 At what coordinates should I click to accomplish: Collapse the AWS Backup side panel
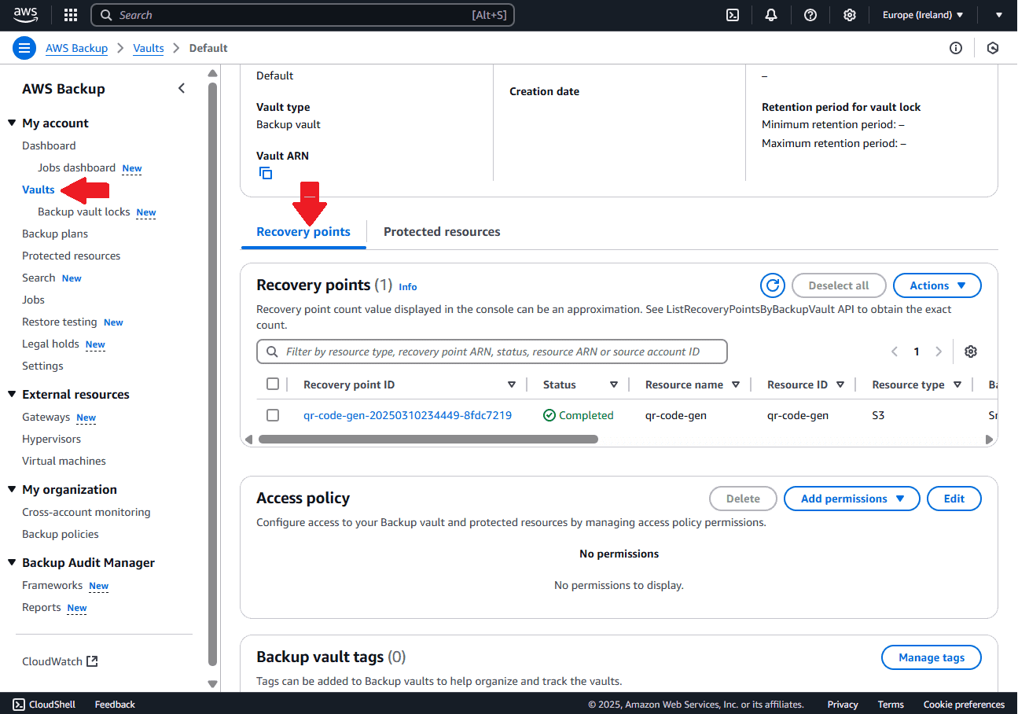point(182,88)
